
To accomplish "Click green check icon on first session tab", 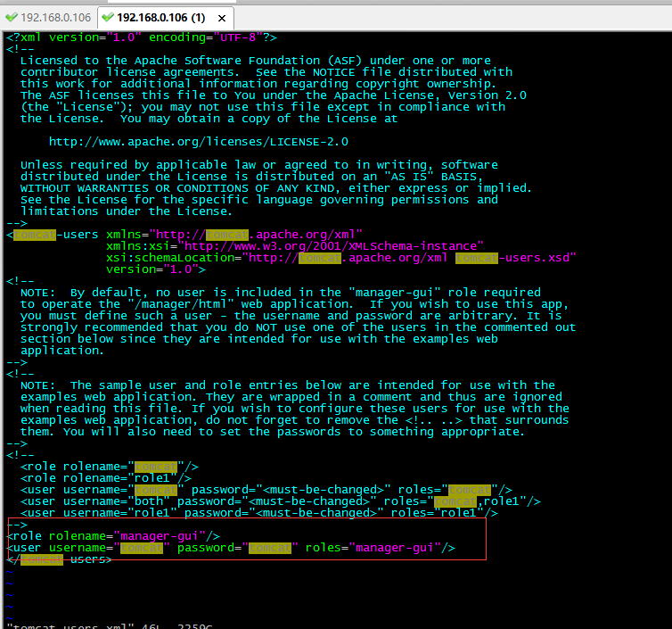I will (x=12, y=17).
